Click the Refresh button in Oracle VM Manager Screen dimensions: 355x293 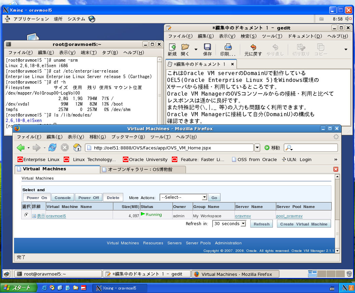click(262, 224)
